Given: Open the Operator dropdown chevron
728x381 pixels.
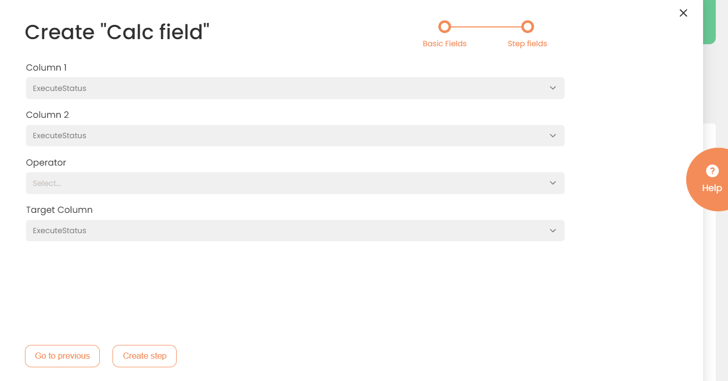Looking at the screenshot, I should coord(553,183).
